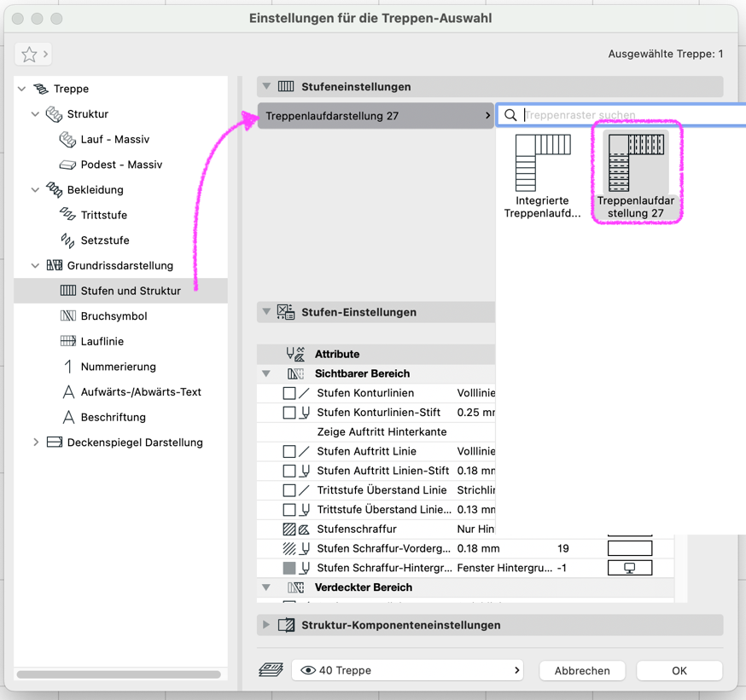The image size is (746, 700).
Task: Collapse the Struktur tree node
Action: (x=35, y=114)
